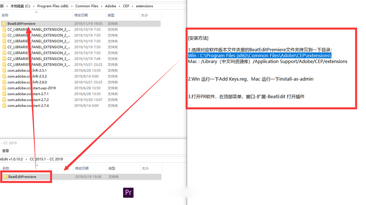The image size is (366, 205).
Task: Open chevron dropdown after Adobe breadcrumb
Action: pos(119,6)
